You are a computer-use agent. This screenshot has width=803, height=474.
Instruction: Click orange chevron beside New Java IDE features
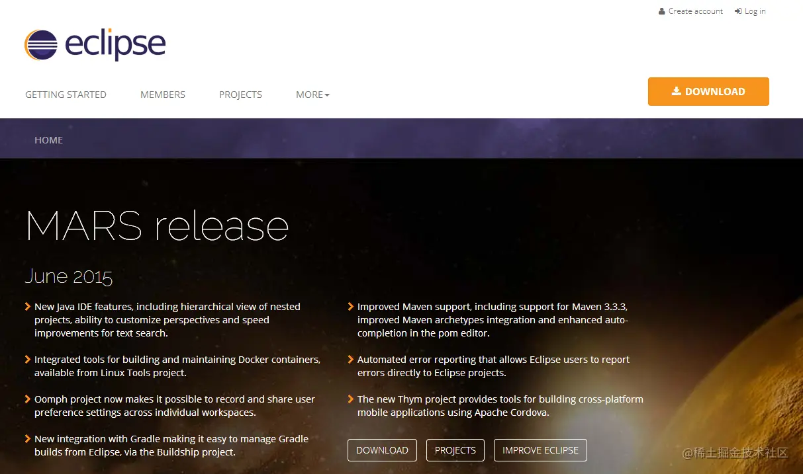click(28, 306)
